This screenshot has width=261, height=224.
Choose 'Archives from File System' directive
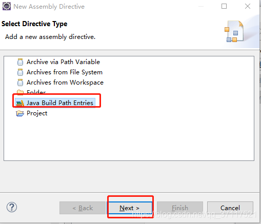tap(65, 72)
